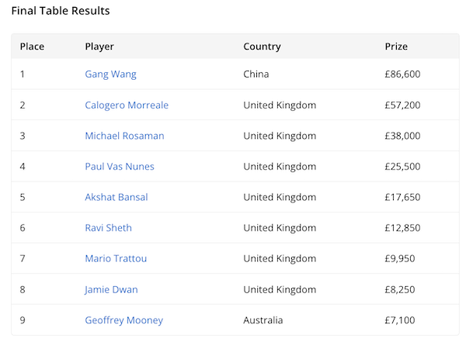This screenshot has height=342, width=466.
Task: Click the Final Table Results heading
Action: pos(61,12)
